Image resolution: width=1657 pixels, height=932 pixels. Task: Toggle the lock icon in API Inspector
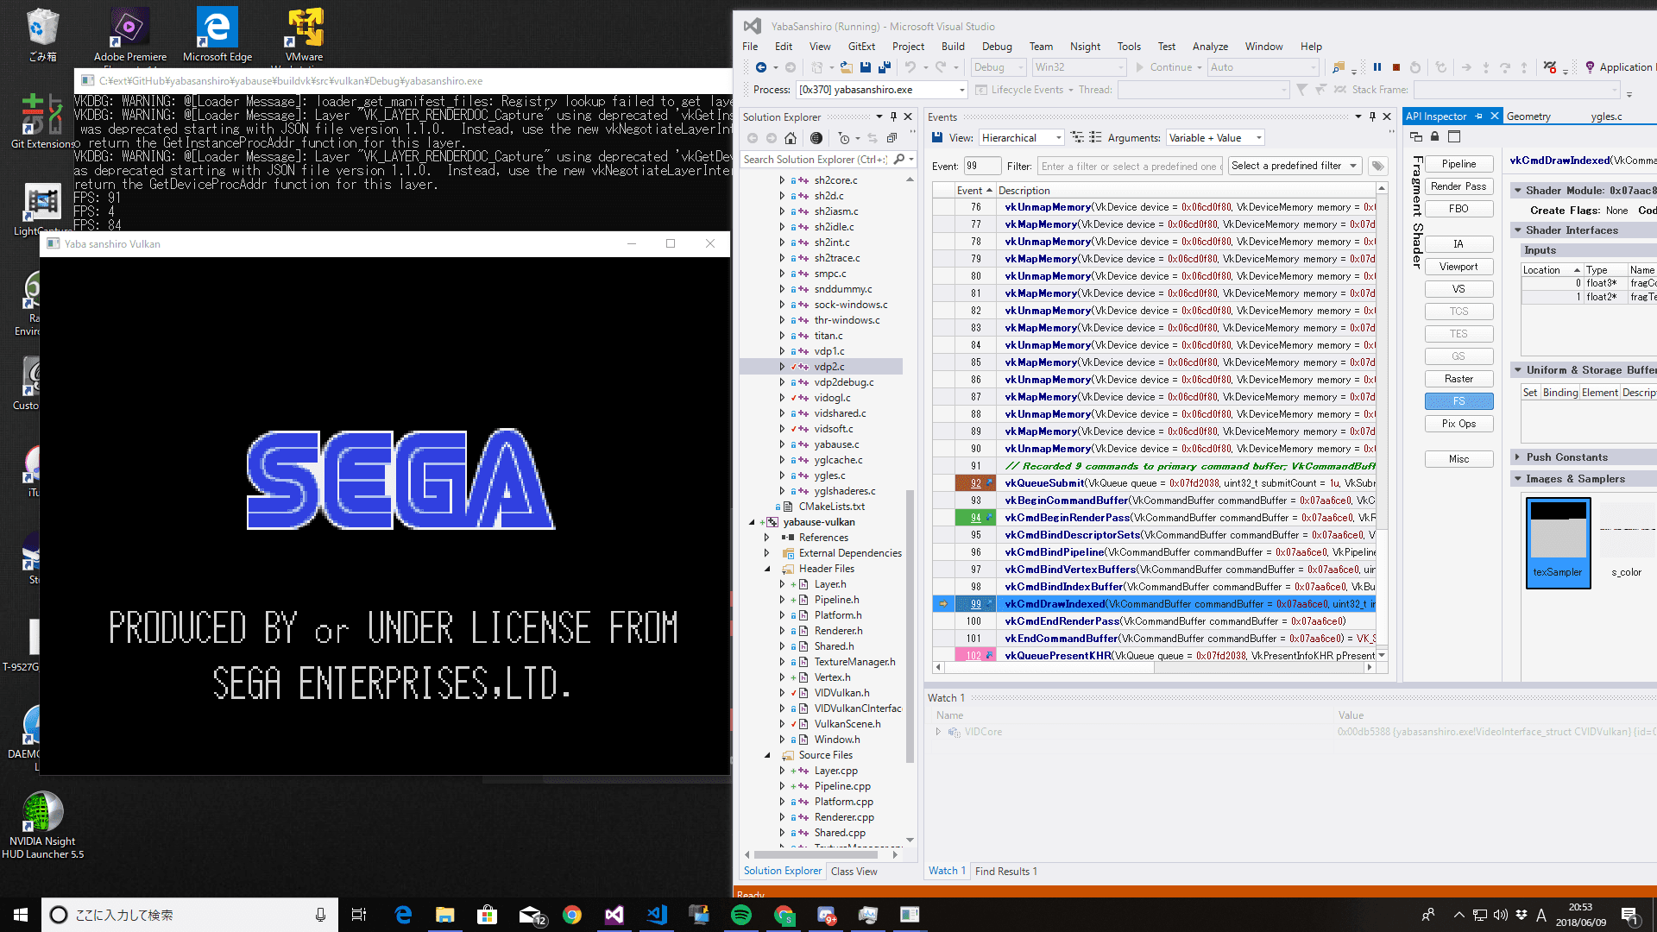pyautogui.click(x=1435, y=136)
